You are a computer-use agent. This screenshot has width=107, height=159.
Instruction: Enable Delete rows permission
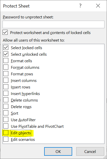click(6, 107)
